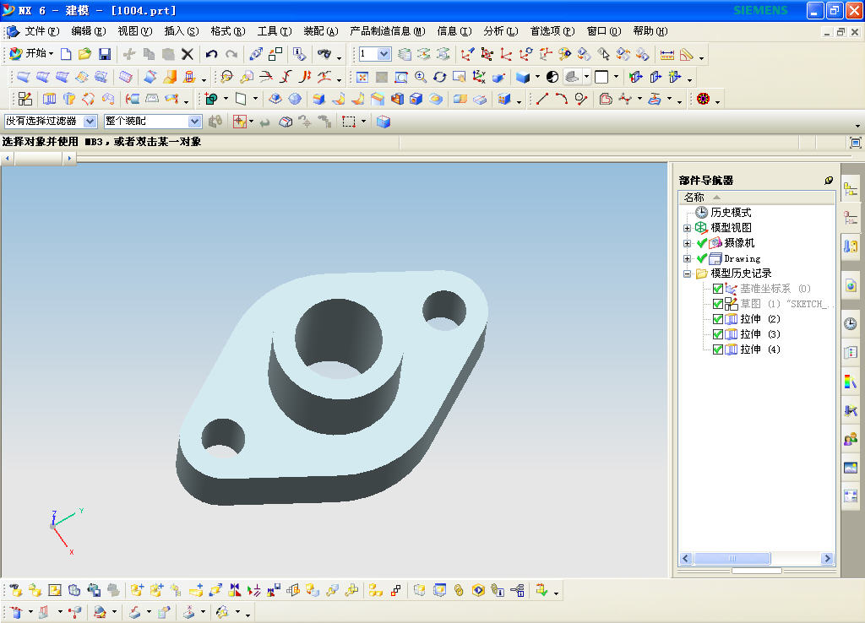Click the colorful wheel icon at toolbar end
The height and width of the screenshot is (623, 865).
coord(703,100)
